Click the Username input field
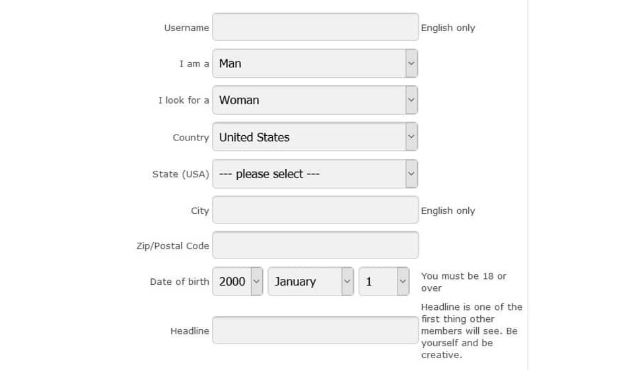Viewport: 634px width, 370px height. 315,28
